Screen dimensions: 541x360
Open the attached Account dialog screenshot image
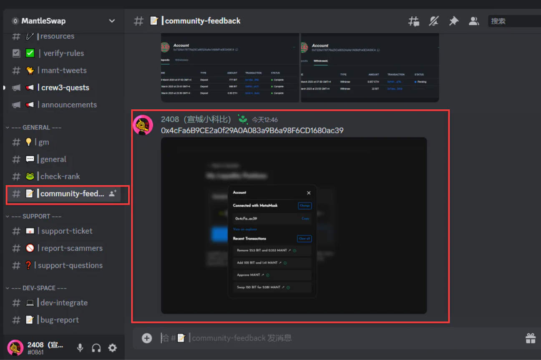[294, 225]
